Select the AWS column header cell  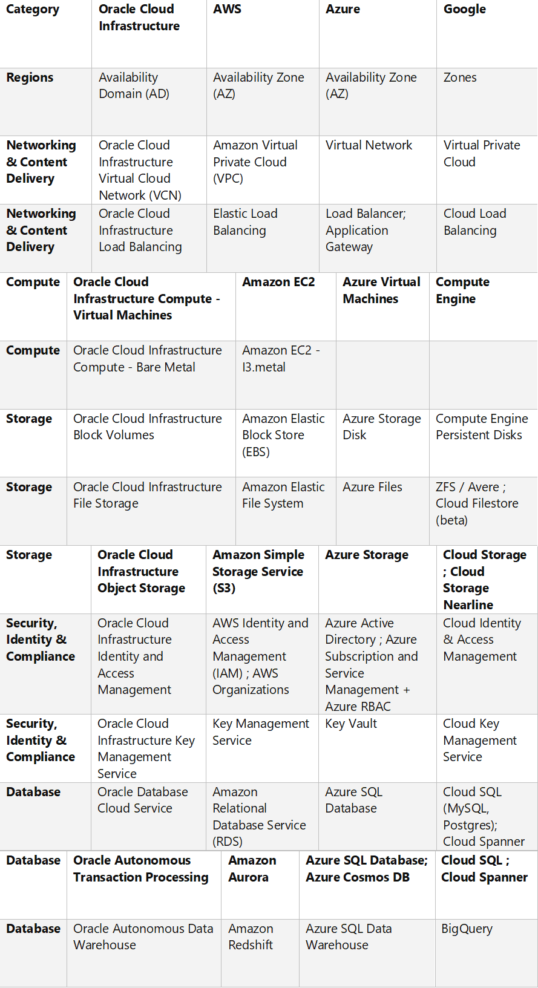[x=228, y=10]
